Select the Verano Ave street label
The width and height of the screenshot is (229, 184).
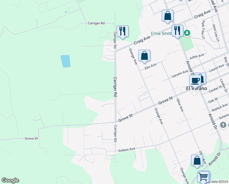[180, 74]
